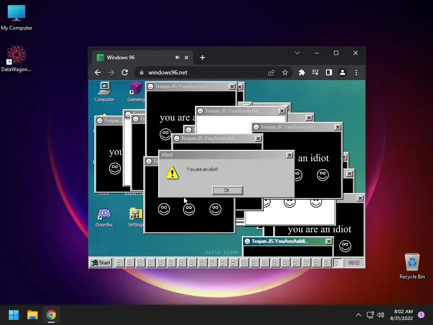The image size is (433, 325).
Task: Show hidden tray icons chevron
Action: tap(359, 315)
